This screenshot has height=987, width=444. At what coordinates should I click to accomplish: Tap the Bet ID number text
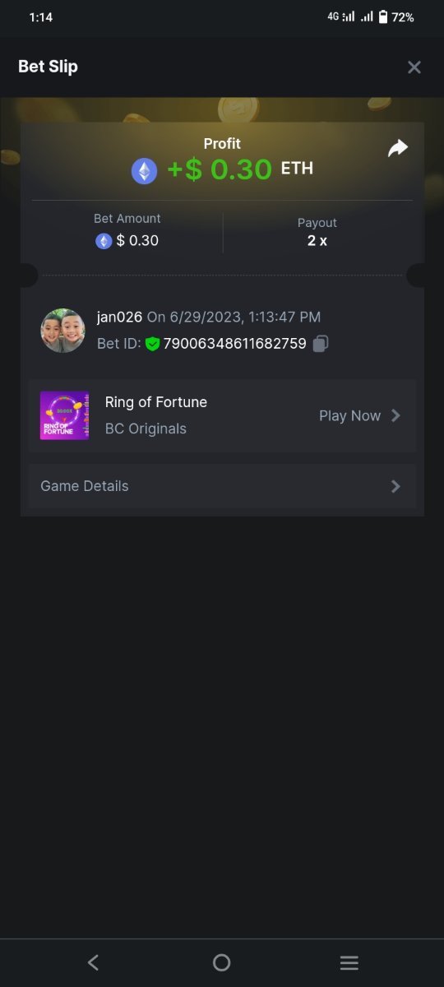point(234,344)
